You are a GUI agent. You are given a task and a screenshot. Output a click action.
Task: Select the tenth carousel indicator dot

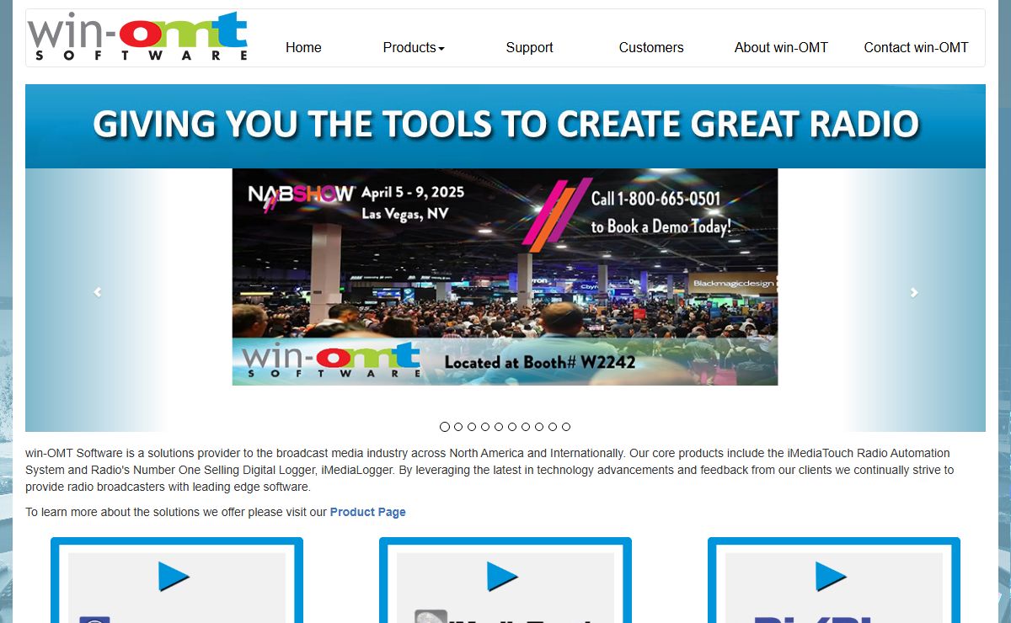point(566,427)
